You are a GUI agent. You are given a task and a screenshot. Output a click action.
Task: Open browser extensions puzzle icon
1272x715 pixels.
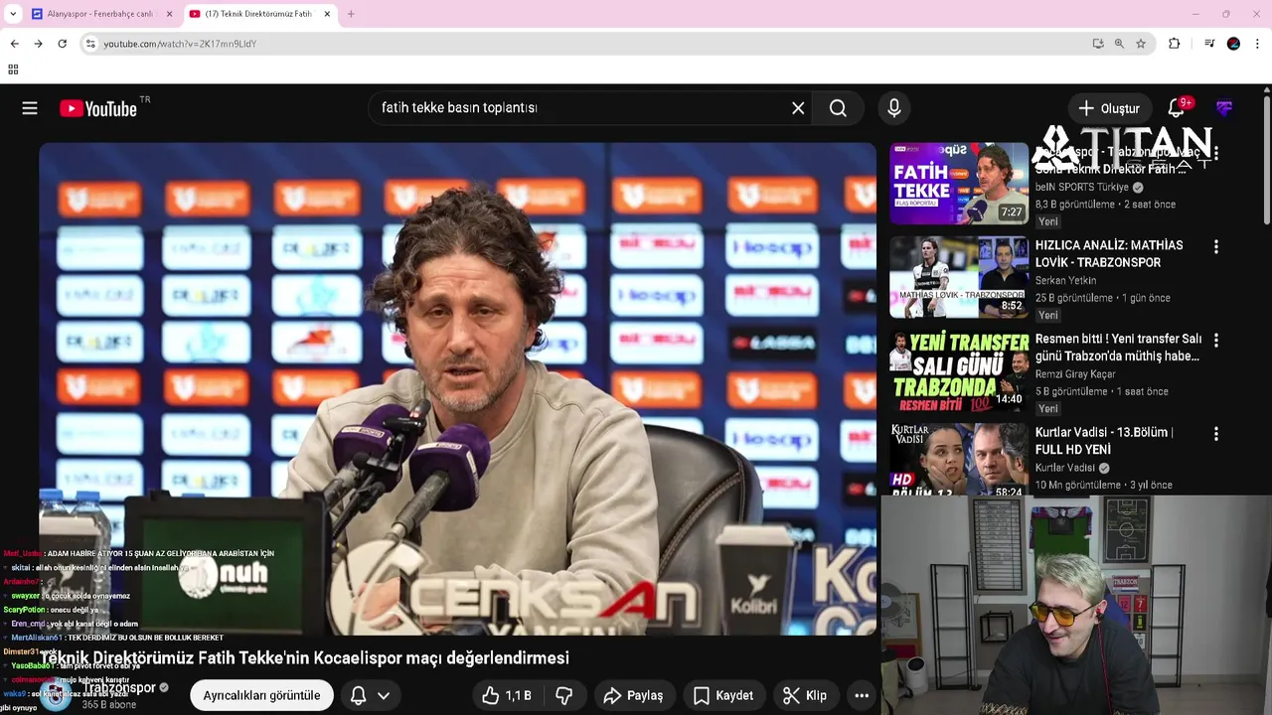(x=1175, y=44)
